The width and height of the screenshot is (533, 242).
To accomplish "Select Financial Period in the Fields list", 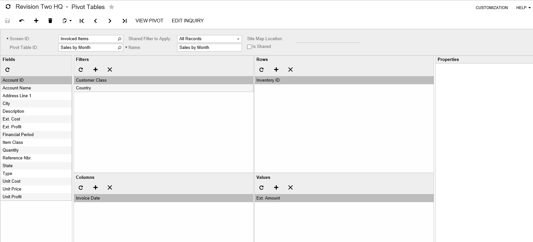I will pyautogui.click(x=18, y=134).
